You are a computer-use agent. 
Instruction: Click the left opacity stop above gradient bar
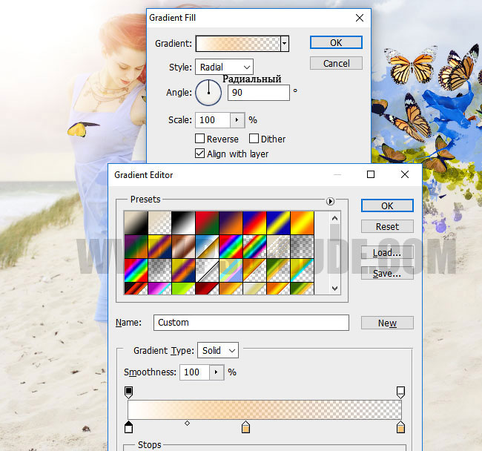[x=128, y=391]
